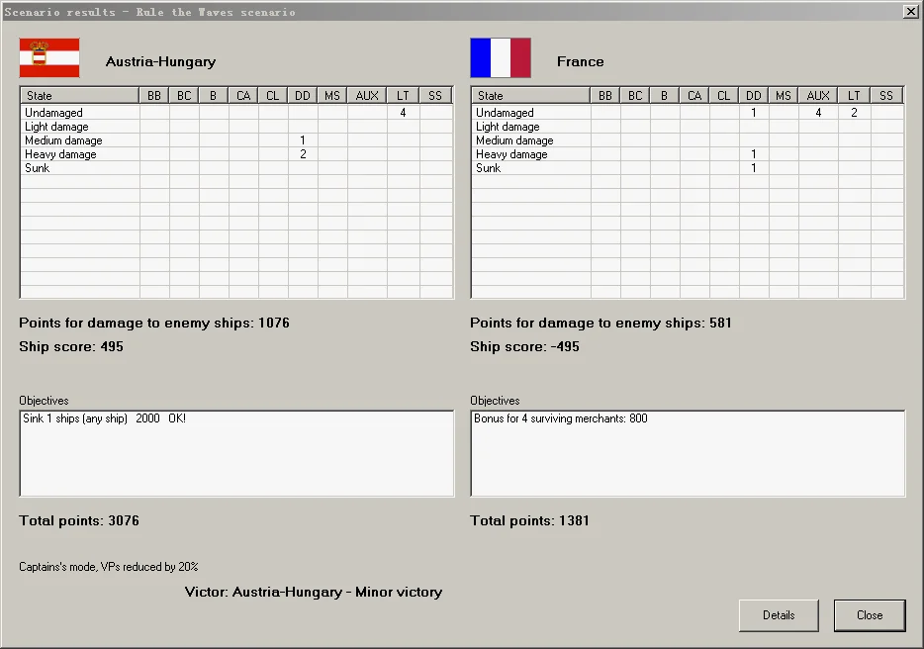The height and width of the screenshot is (649, 924).
Task: Select France CA column header
Action: [694, 96]
